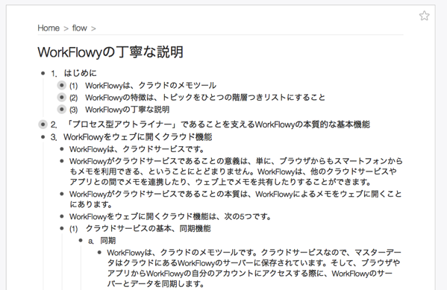Click bullet of 次の5つです item

[x=62, y=216]
